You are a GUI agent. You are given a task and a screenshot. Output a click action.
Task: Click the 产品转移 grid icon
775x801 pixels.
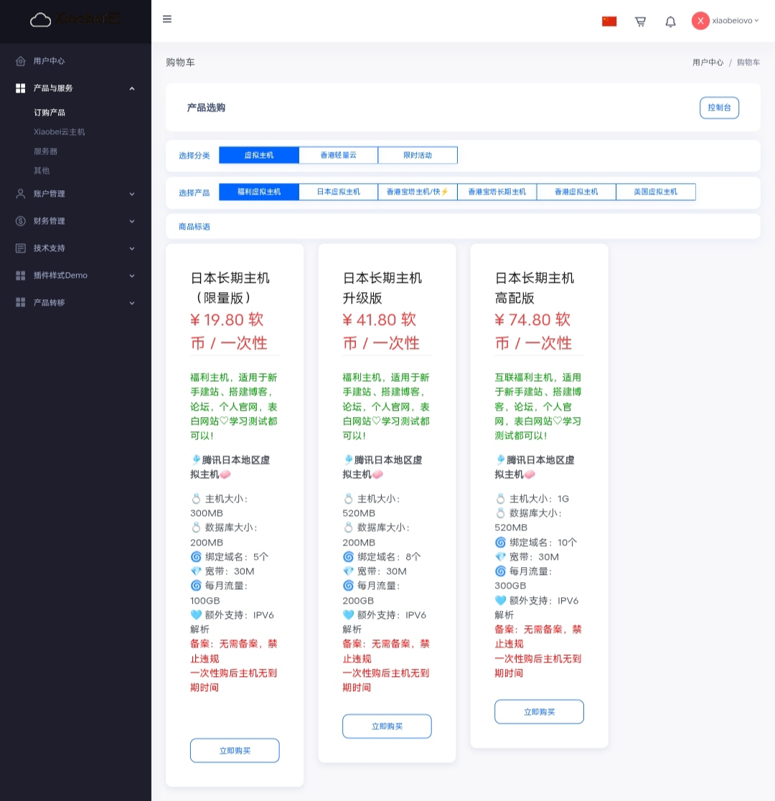tap(20, 302)
